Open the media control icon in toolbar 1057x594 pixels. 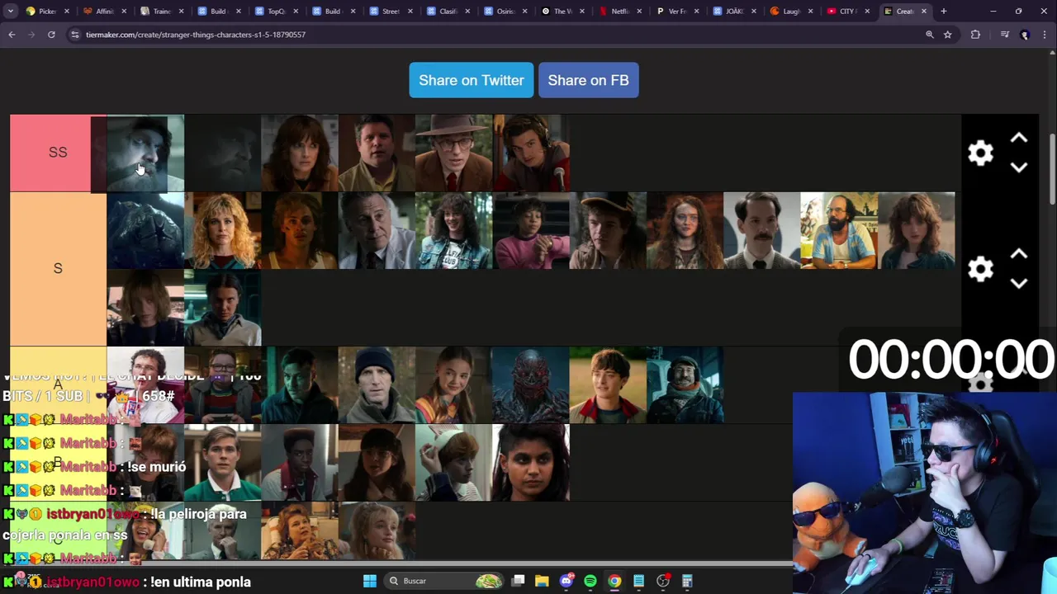tap(1004, 35)
